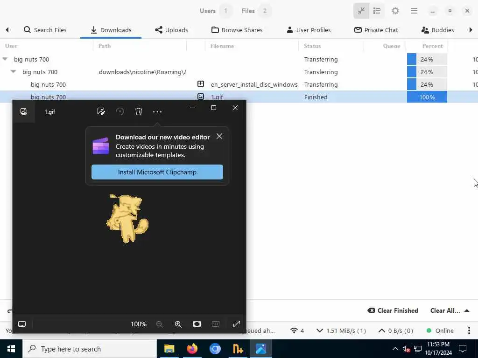The image size is (478, 358).
Task: Open File Explorer from the taskbar
Action: click(x=169, y=349)
